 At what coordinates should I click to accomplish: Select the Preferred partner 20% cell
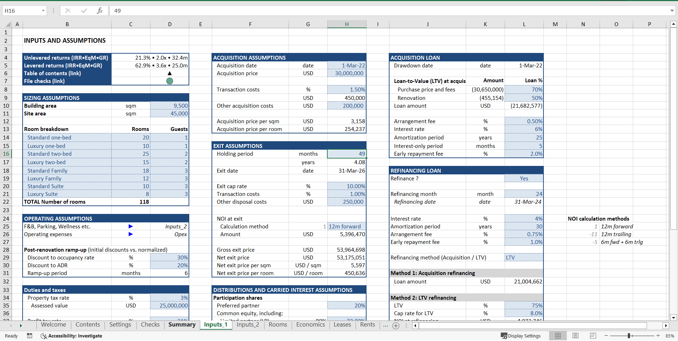(347, 306)
